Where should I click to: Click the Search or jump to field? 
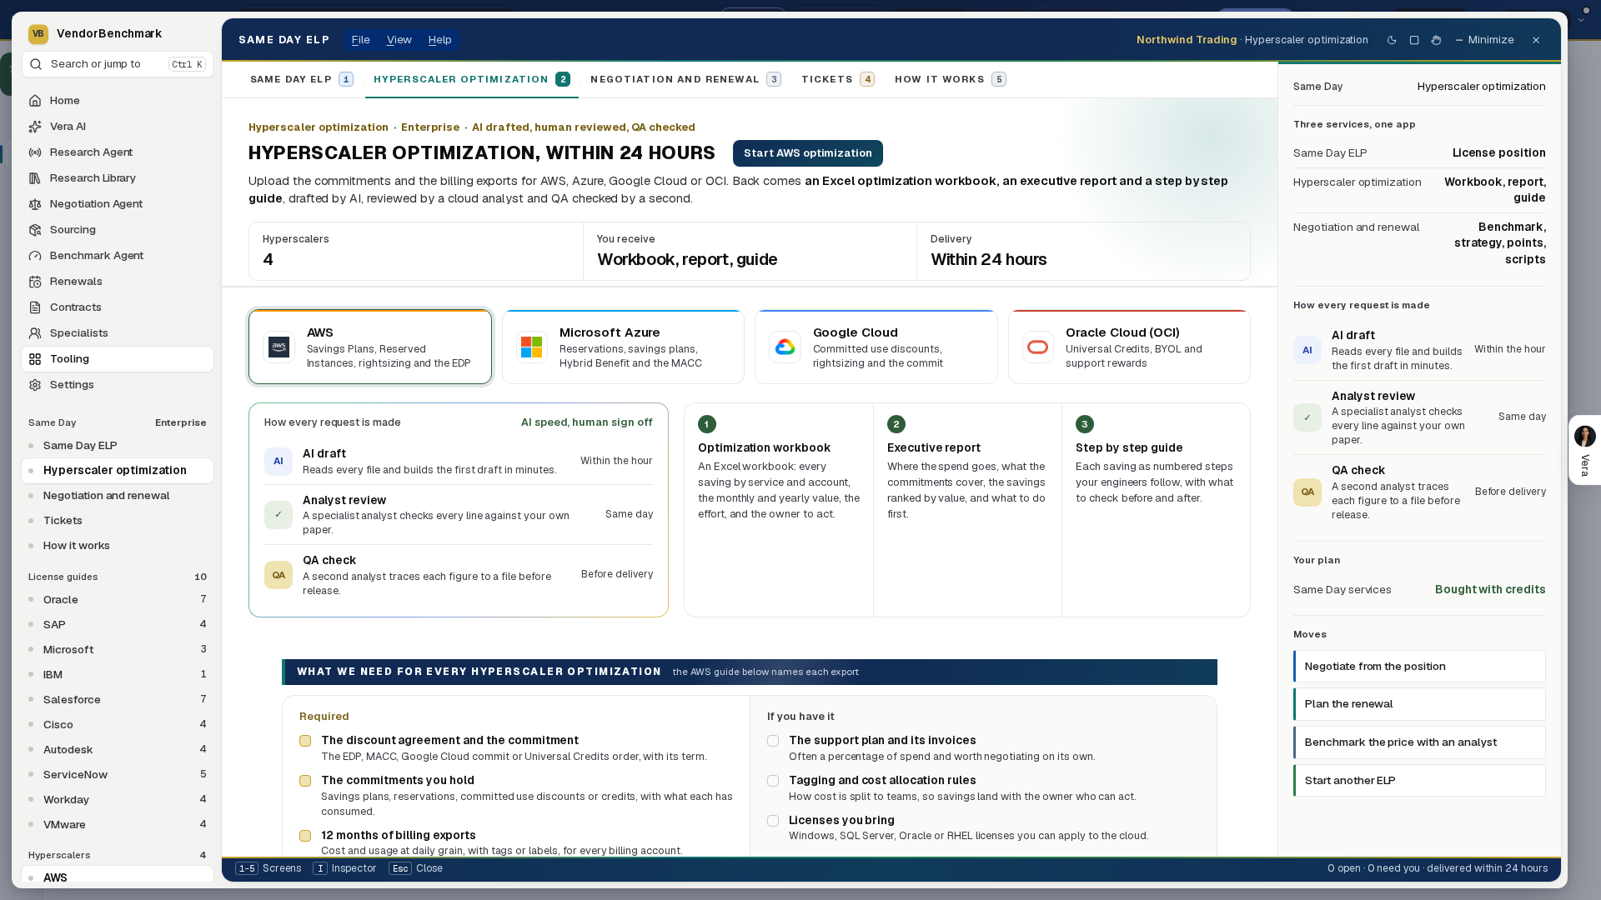pos(118,64)
